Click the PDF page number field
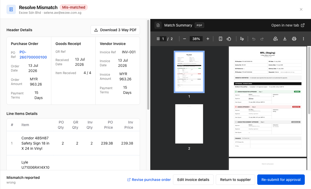This screenshot has height=189, width=311. coord(163,39)
